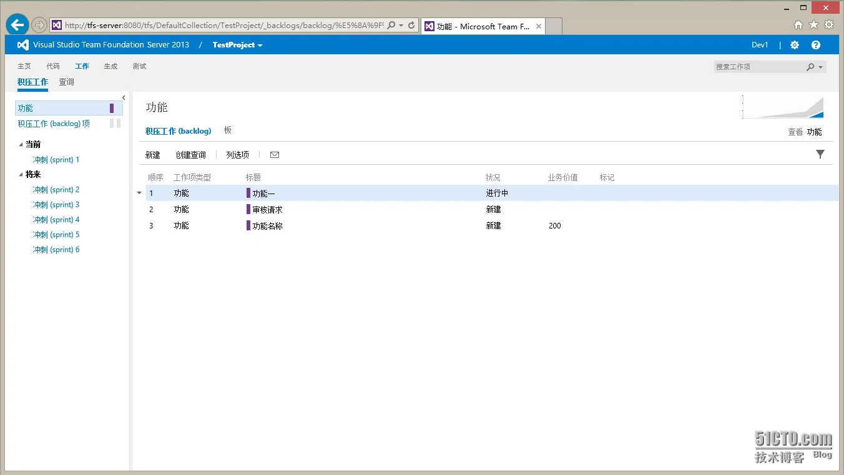Click the 标记 column header

click(607, 177)
